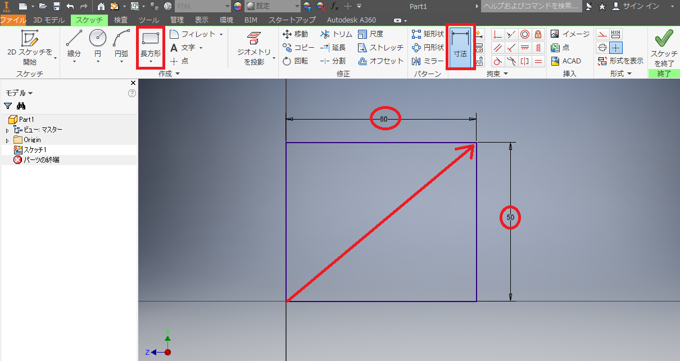This screenshot has width=680, height=361.
Task: Expand the View: Master (ビュー: マスター) node
Action: [7, 130]
